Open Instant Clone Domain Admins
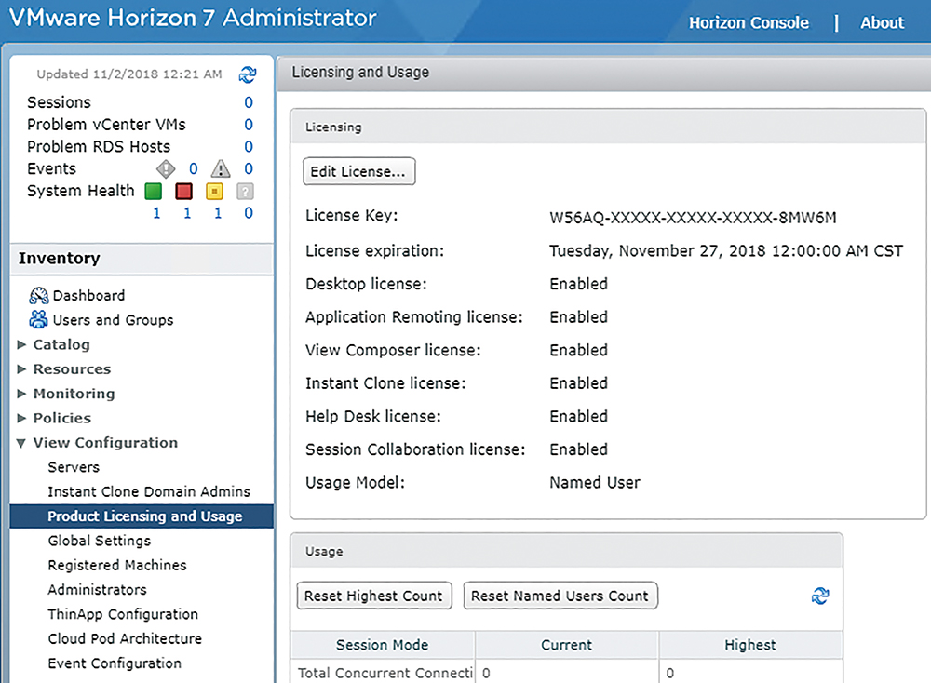Screen dimensions: 931x683 [149, 492]
